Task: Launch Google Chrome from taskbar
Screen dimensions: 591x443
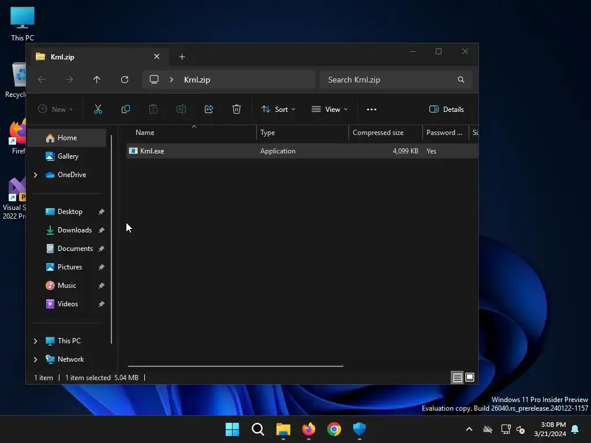Action: click(334, 429)
